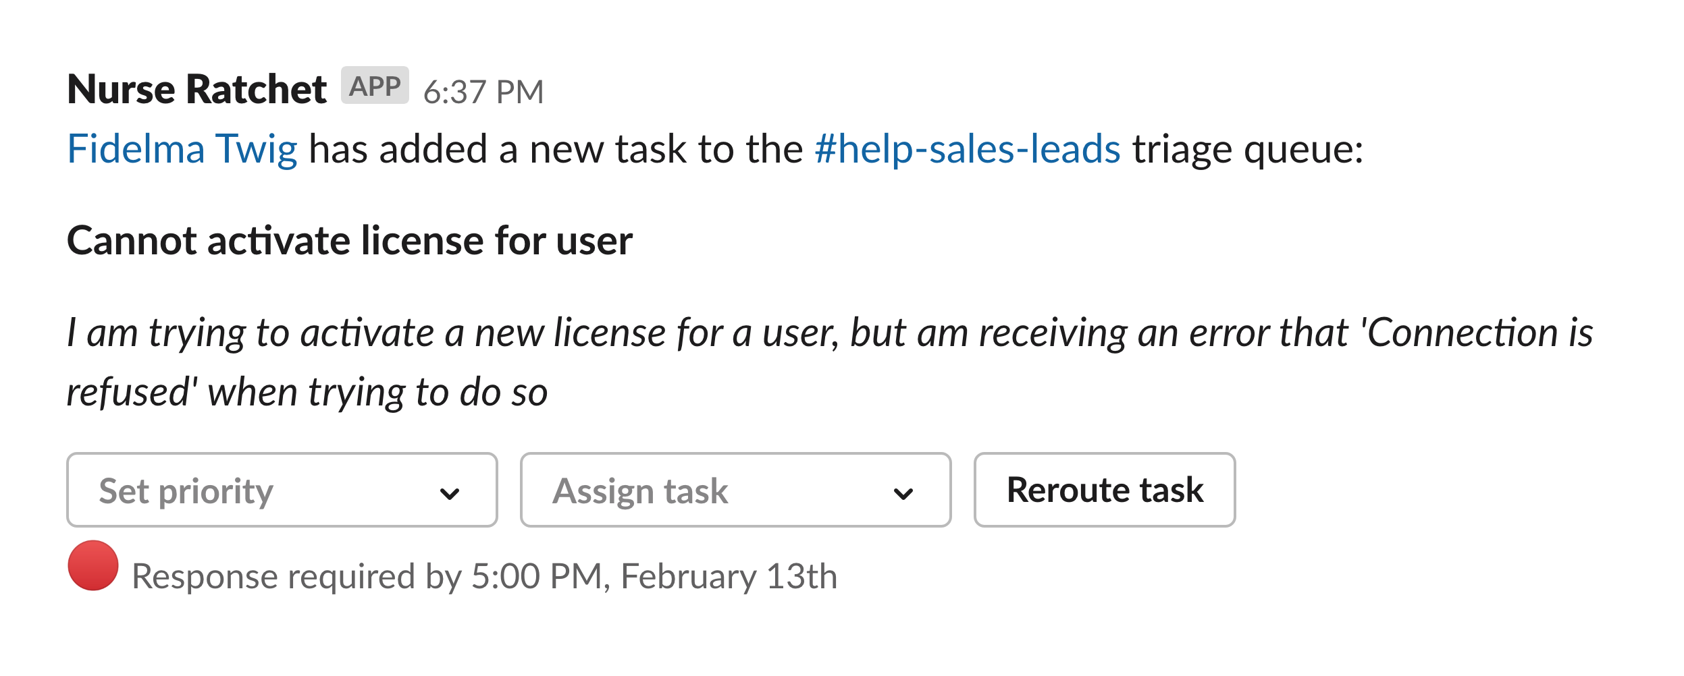The height and width of the screenshot is (676, 1684).
Task: Click the words 'triage queue:'
Action: [1248, 149]
